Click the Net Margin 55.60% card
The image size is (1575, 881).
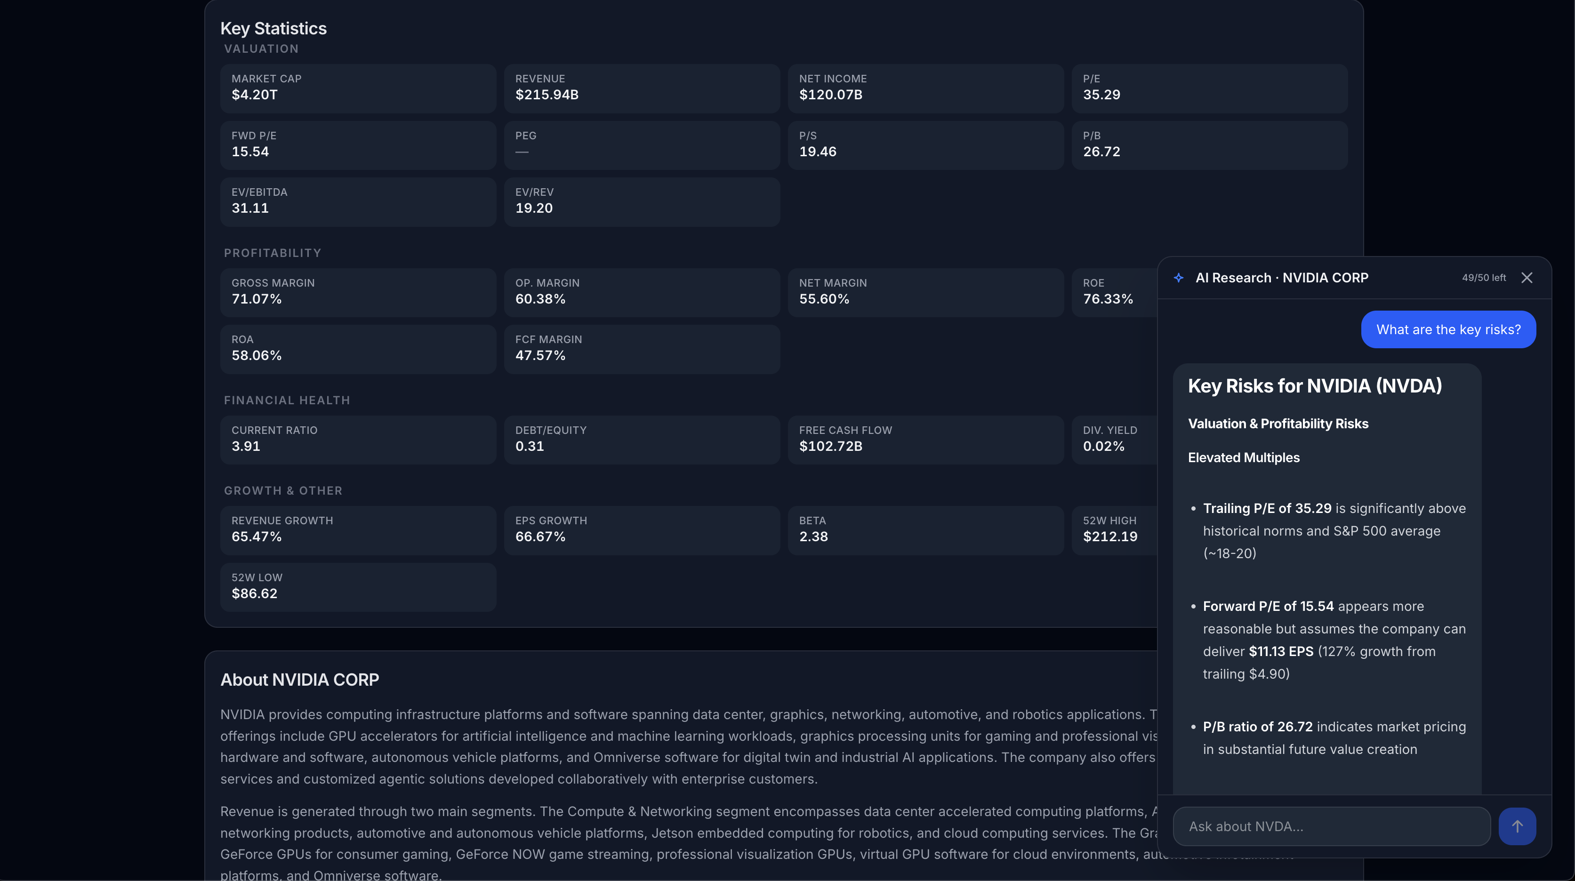tap(926, 292)
